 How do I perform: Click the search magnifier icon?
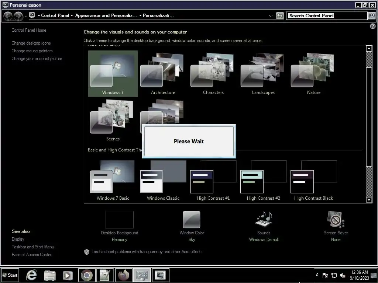pyautogui.click(x=371, y=16)
